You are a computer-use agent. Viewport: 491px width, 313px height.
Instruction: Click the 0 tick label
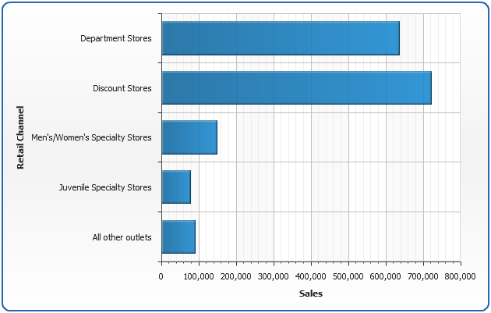pos(161,276)
